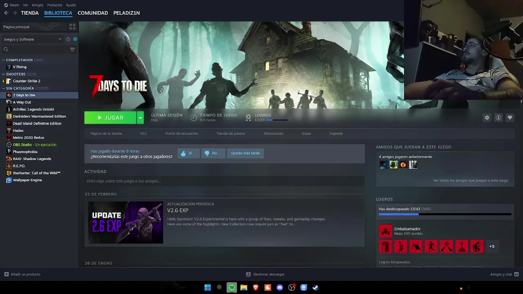Viewport: 523px width, 294px height.
Task: Add game to favorites with heart icon
Action: pos(510,118)
